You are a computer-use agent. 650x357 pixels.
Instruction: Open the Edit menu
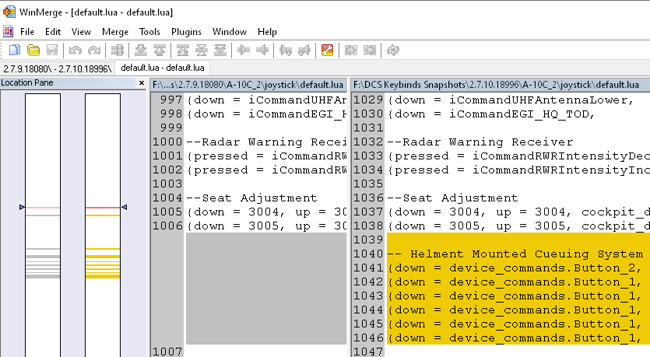(53, 32)
